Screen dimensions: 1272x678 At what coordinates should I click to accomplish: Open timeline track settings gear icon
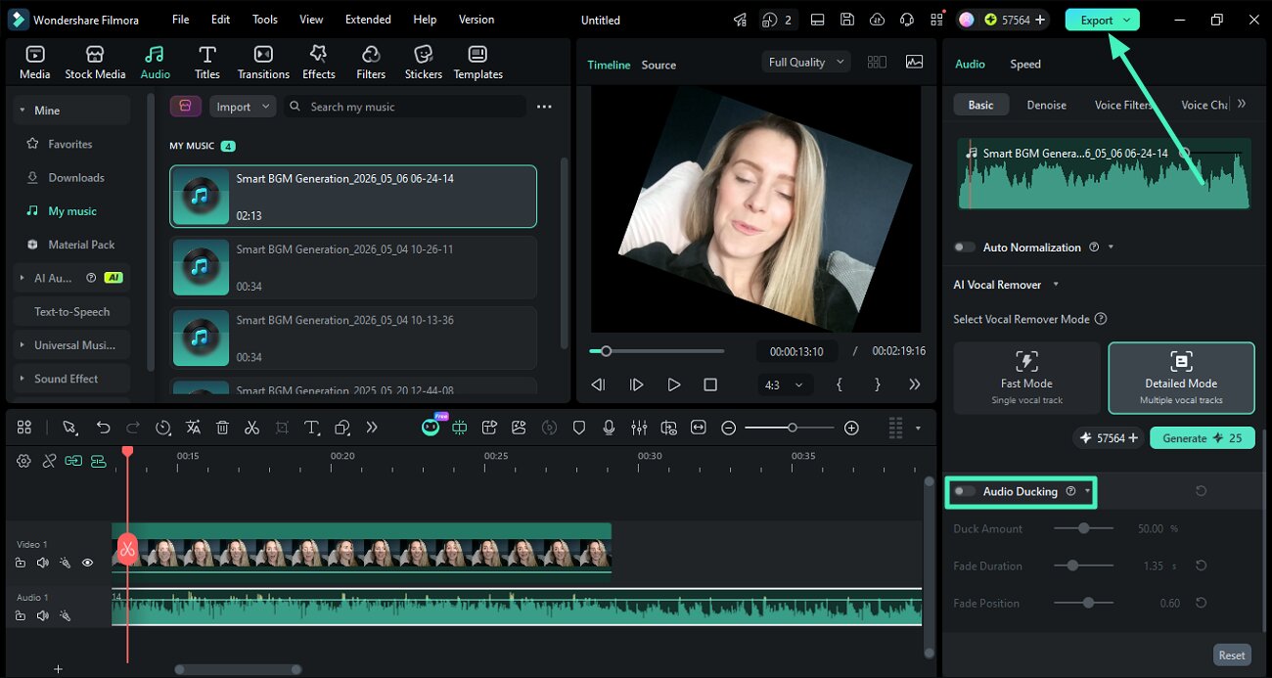point(24,461)
